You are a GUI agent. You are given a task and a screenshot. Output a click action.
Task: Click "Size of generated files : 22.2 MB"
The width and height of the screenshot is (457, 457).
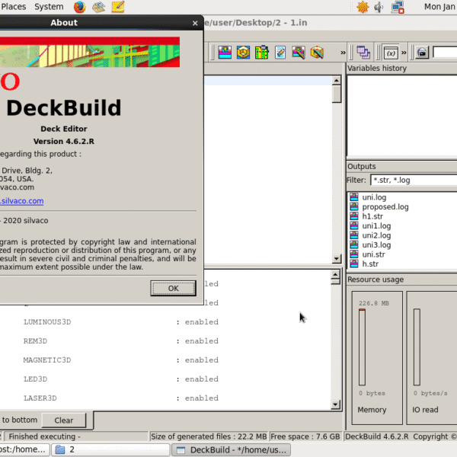coord(209,436)
